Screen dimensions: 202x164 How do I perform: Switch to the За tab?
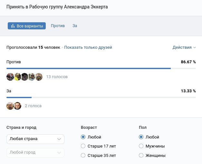75,26
